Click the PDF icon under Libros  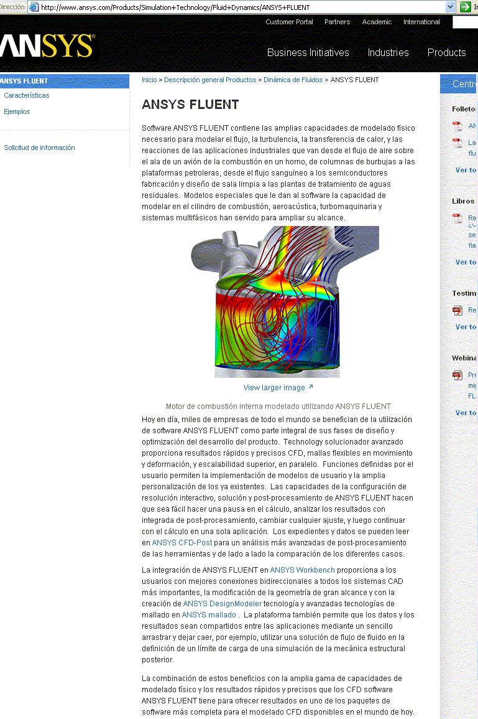[x=457, y=219]
